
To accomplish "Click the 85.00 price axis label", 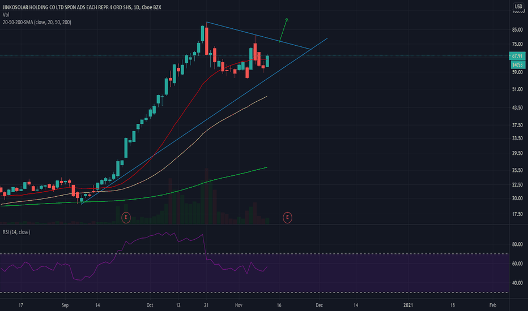I will [517, 29].
